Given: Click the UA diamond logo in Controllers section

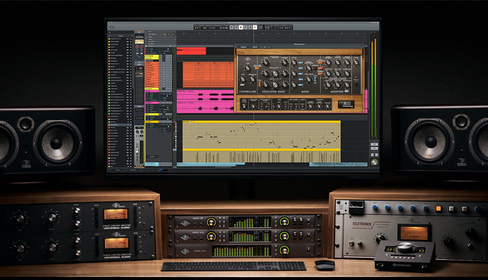Looking at the screenshot, I should tap(248, 59).
